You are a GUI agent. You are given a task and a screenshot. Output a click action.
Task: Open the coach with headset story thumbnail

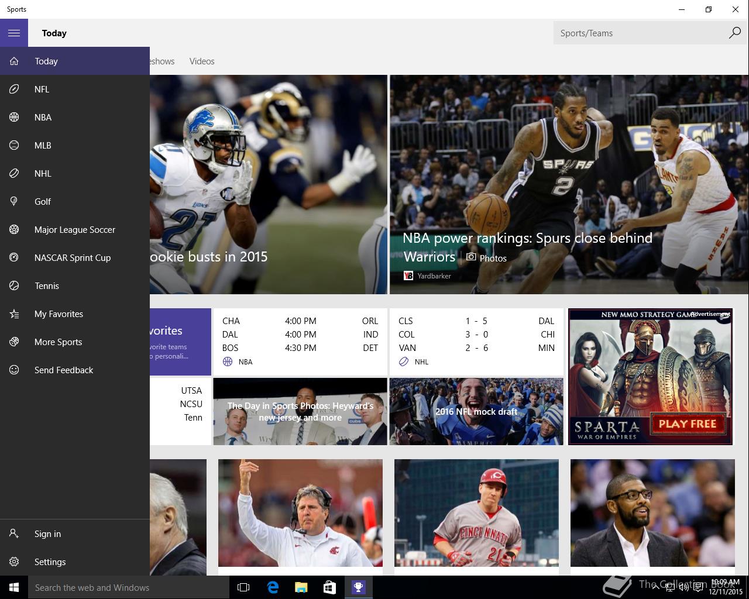coord(300,513)
